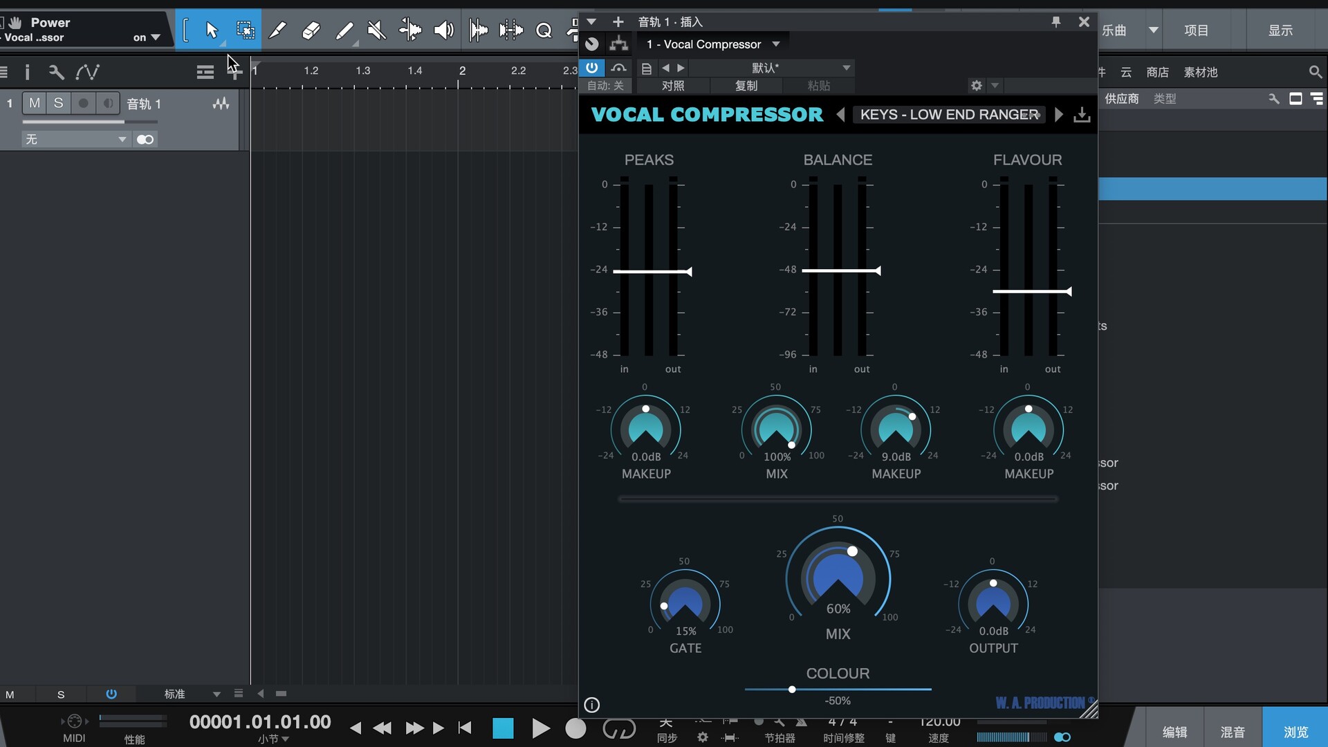This screenshot has width=1328, height=747.
Task: Open the 无 input dropdown on track 1
Action: (76, 140)
